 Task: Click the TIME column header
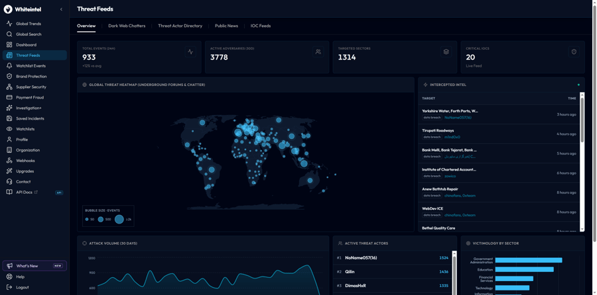coord(572,99)
